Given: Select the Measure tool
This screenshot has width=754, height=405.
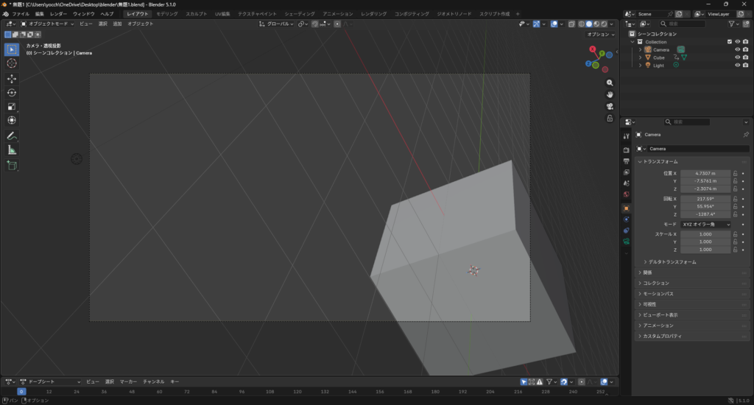Looking at the screenshot, I should click(x=12, y=150).
